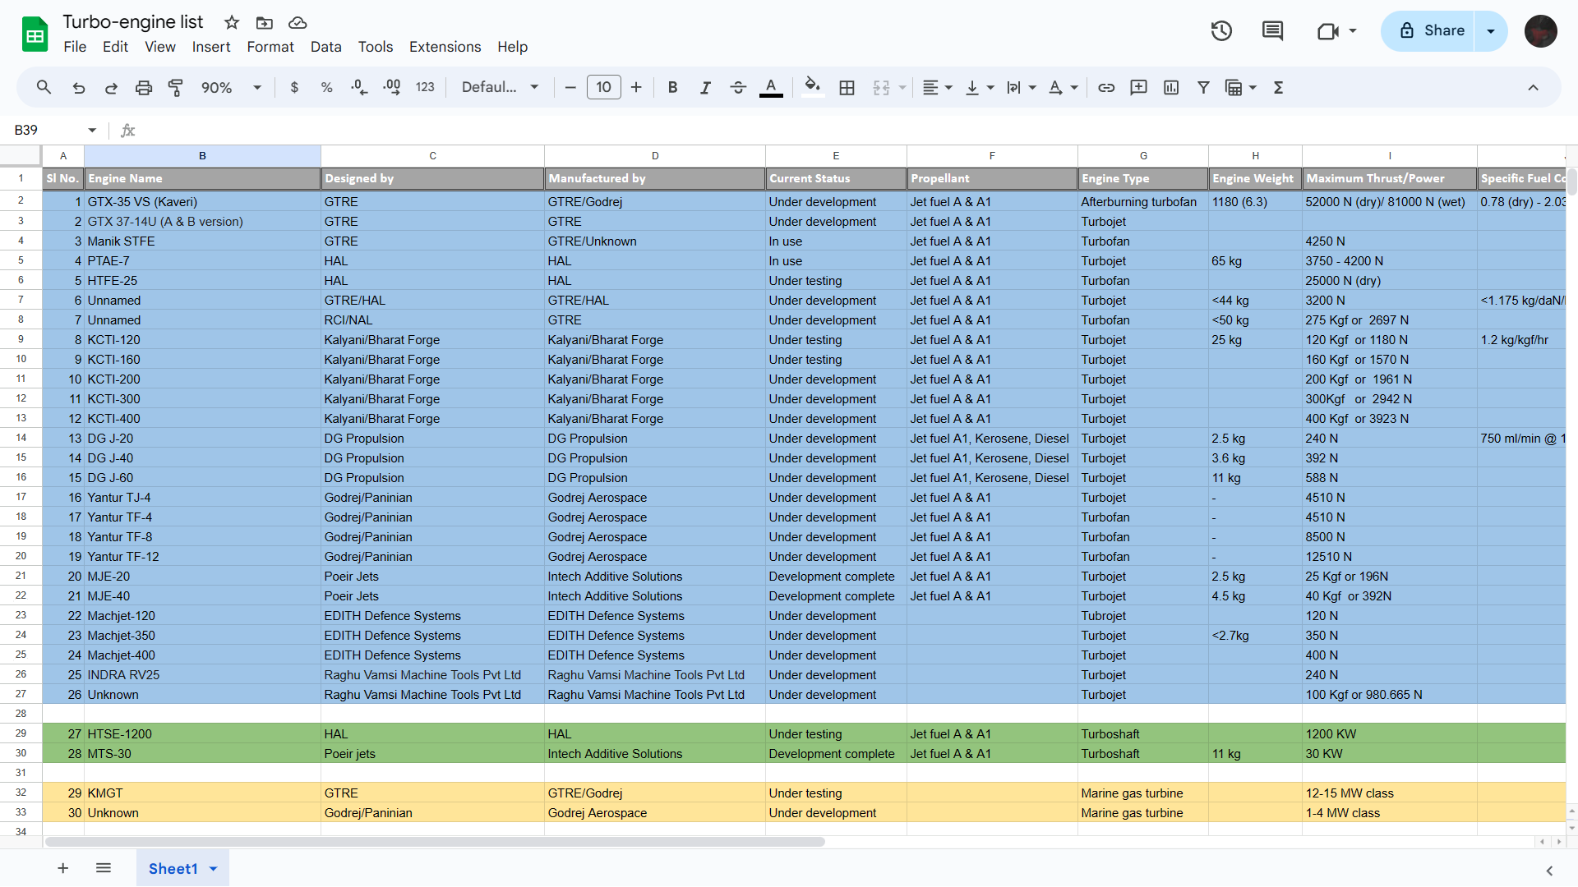
Task: Move the document to a folder
Action: coord(265,22)
